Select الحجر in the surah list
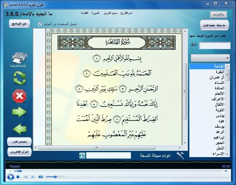 [x=207, y=143]
